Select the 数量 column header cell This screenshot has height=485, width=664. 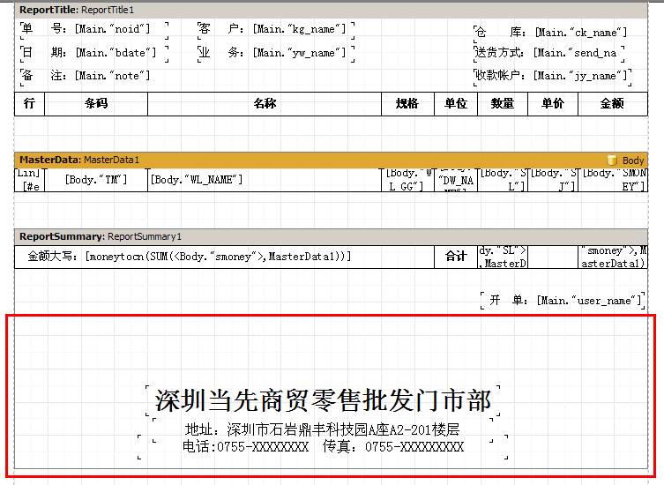tap(503, 104)
